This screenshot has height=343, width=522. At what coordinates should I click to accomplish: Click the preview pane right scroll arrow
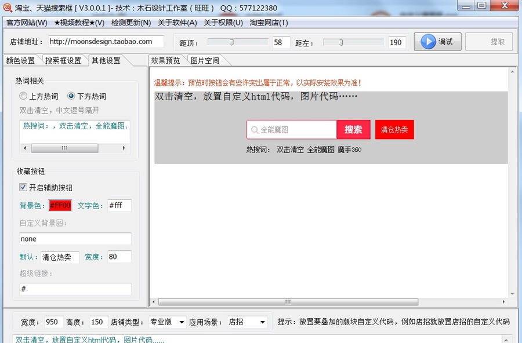tap(503, 302)
